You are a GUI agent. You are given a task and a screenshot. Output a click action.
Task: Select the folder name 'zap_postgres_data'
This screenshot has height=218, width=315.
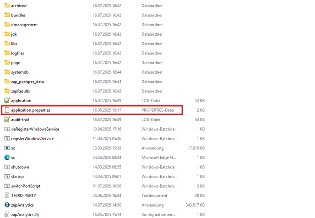point(27,82)
